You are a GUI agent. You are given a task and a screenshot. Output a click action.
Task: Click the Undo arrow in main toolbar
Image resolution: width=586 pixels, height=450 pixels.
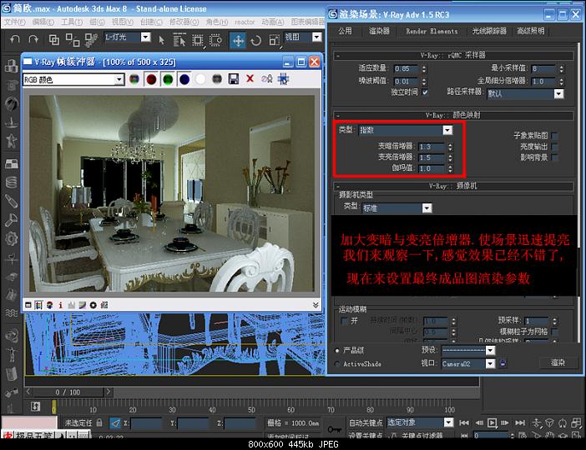coord(15,39)
